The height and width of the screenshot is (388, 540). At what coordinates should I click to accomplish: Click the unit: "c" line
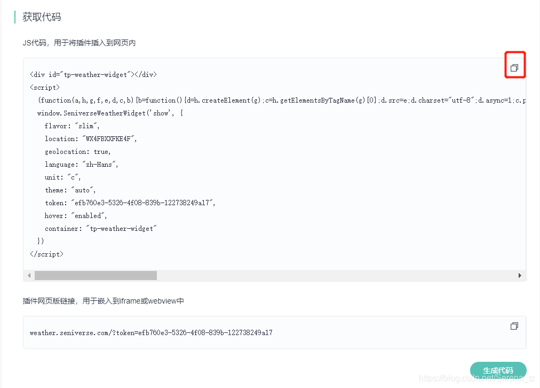[x=62, y=177]
